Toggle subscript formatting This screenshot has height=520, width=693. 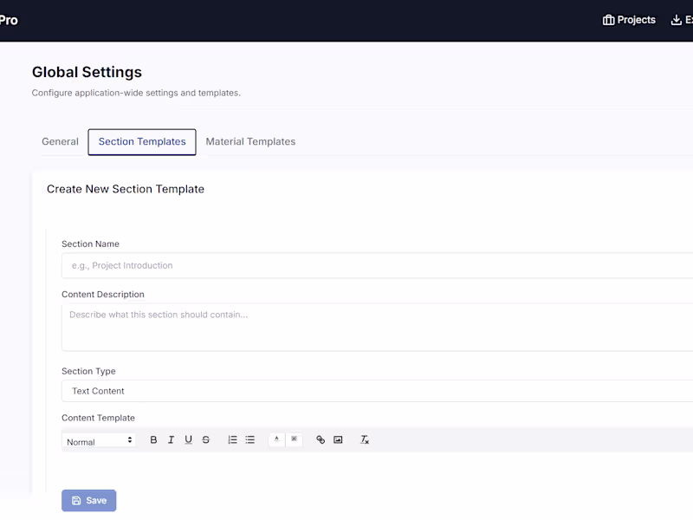pos(276,439)
